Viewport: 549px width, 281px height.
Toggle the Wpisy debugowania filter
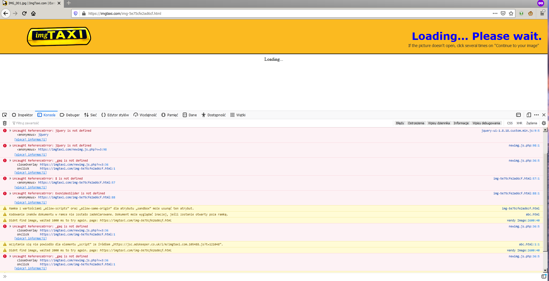(x=486, y=123)
